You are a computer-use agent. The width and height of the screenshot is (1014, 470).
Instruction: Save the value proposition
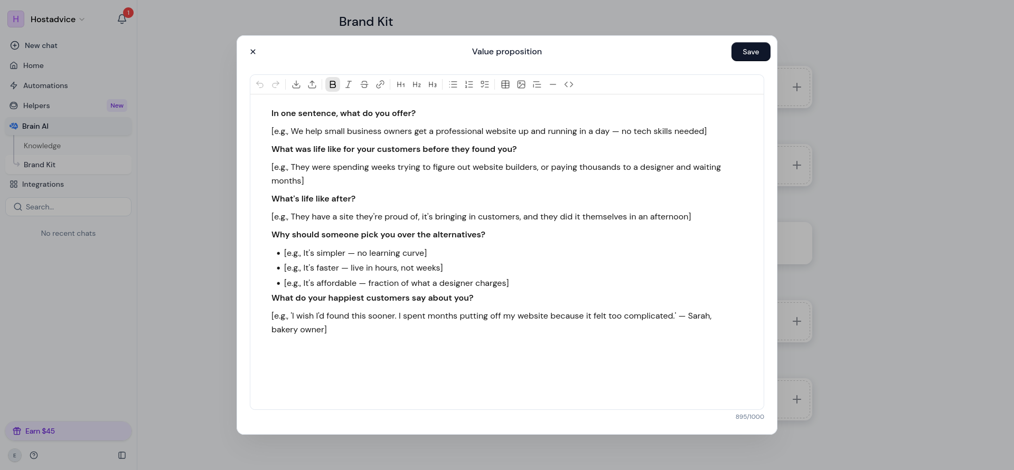(x=750, y=52)
